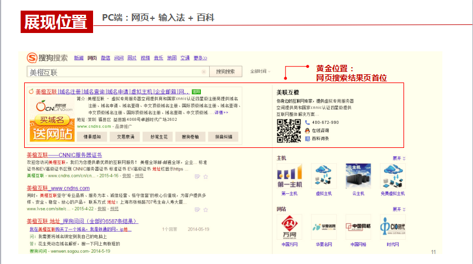This screenshot has height=264, width=473.
Task: Click the comment icon of the www.lvse.com result
Action: (x=197, y=210)
